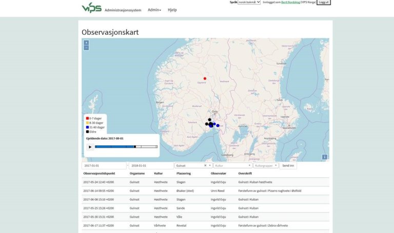Viewport: 394px width, 233px height.
Task: Click 'Førstefunn av gulrust i Pizarro rughvete i Østfold'
Action: pos(270,191)
